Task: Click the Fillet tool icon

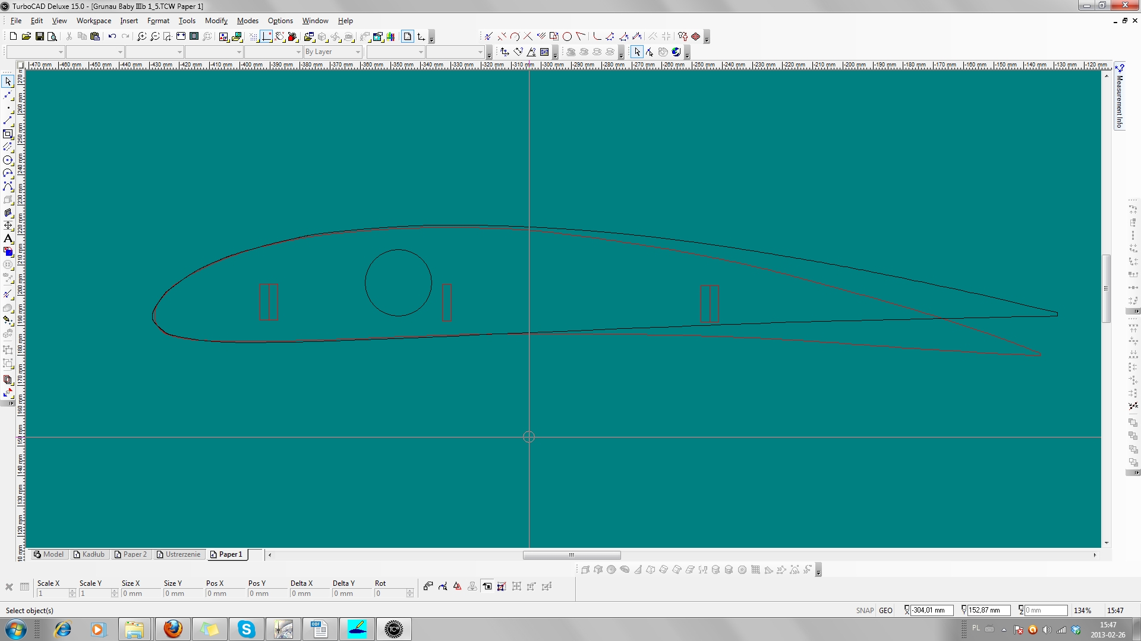Action: point(597,36)
